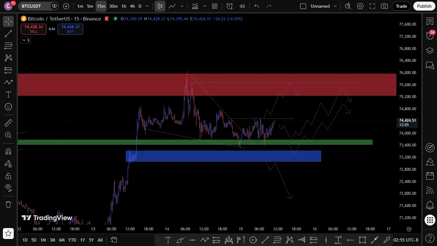Select layout setup square icon

[x=303, y=6]
